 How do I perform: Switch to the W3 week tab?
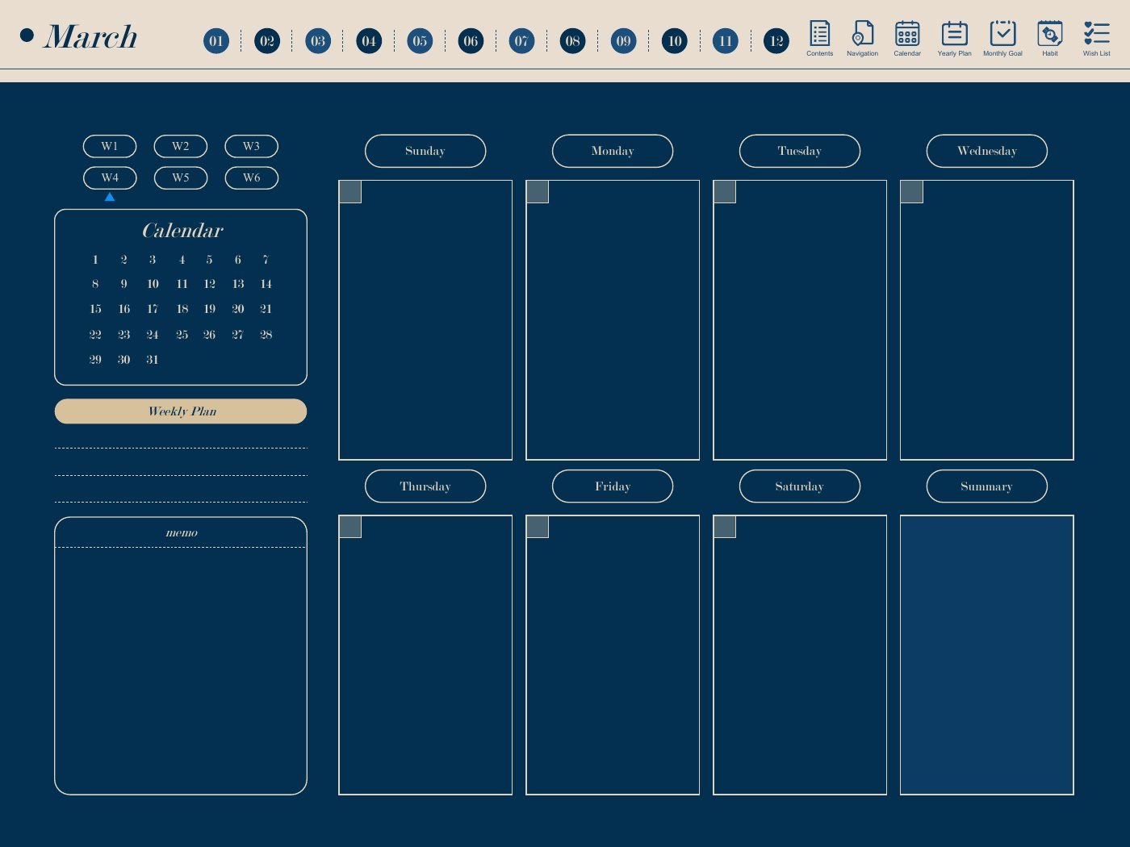coord(252,146)
